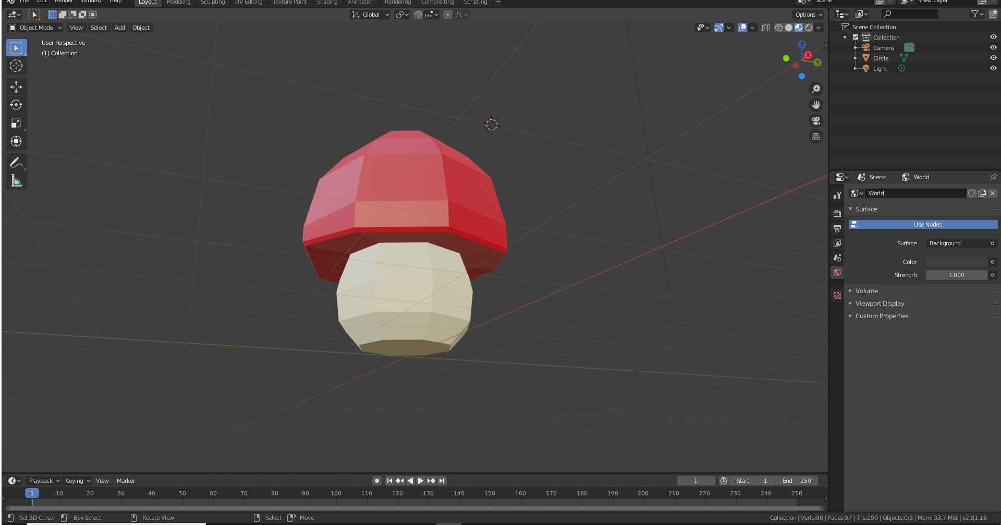Select the 3D Cursor tool

coord(16,66)
